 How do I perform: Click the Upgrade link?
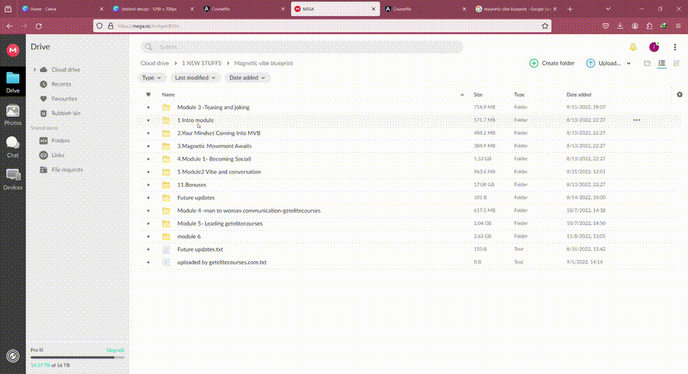(115, 350)
